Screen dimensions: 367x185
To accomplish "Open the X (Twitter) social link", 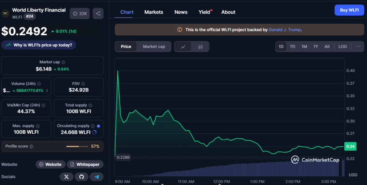I will pos(66,177).
